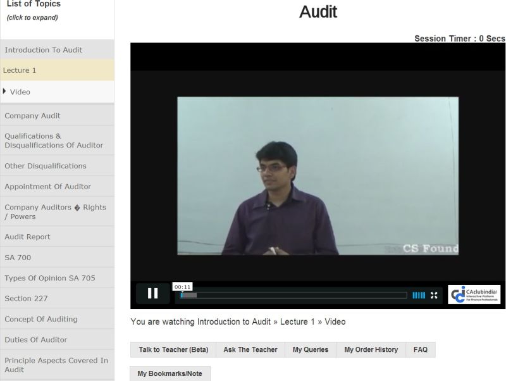Select Types Of Opinion SA 705

click(x=49, y=278)
